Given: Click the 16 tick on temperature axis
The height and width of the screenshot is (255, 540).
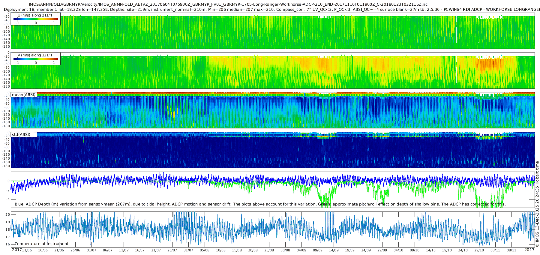Looking at the screenshot, I should (8, 244).
